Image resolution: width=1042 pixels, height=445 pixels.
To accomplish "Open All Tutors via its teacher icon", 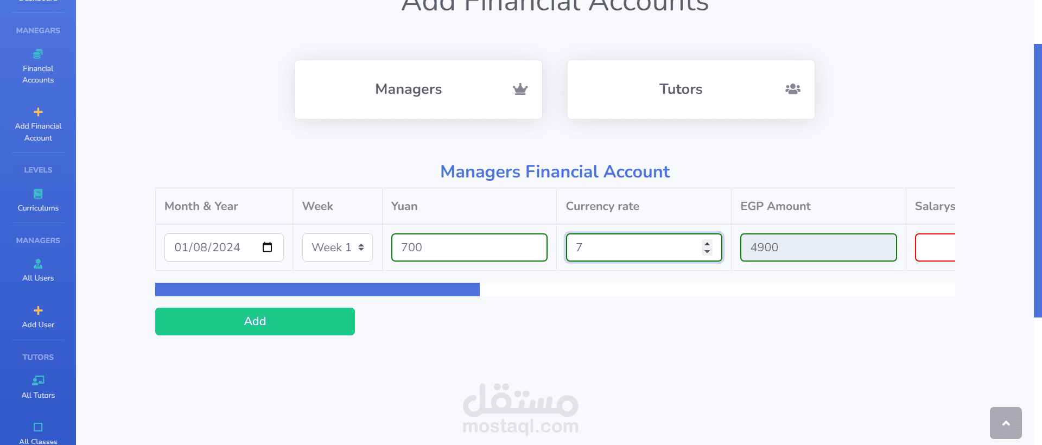I will click(38, 380).
